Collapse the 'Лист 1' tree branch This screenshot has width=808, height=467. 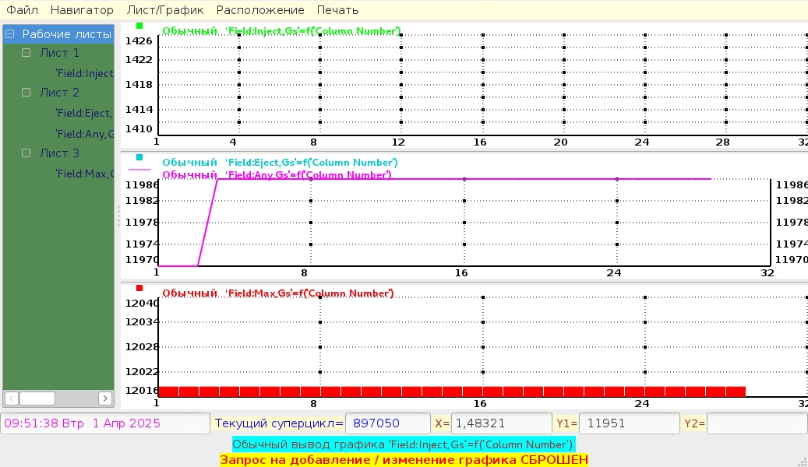click(x=26, y=53)
